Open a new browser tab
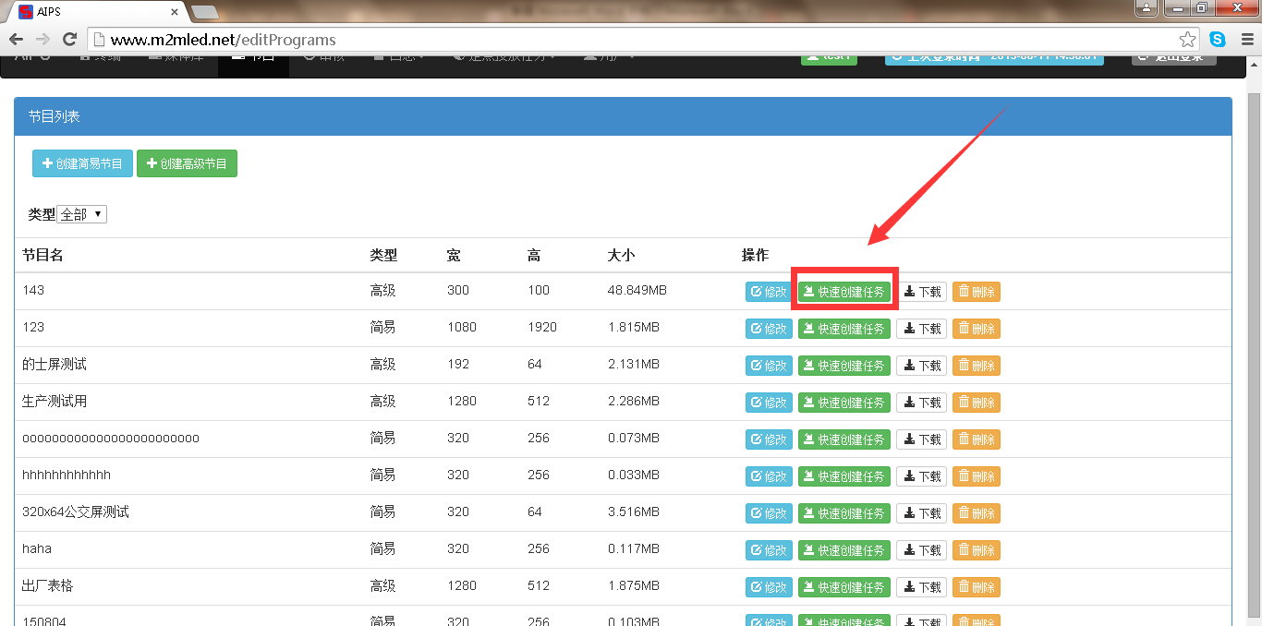The height and width of the screenshot is (626, 1262). [204, 12]
